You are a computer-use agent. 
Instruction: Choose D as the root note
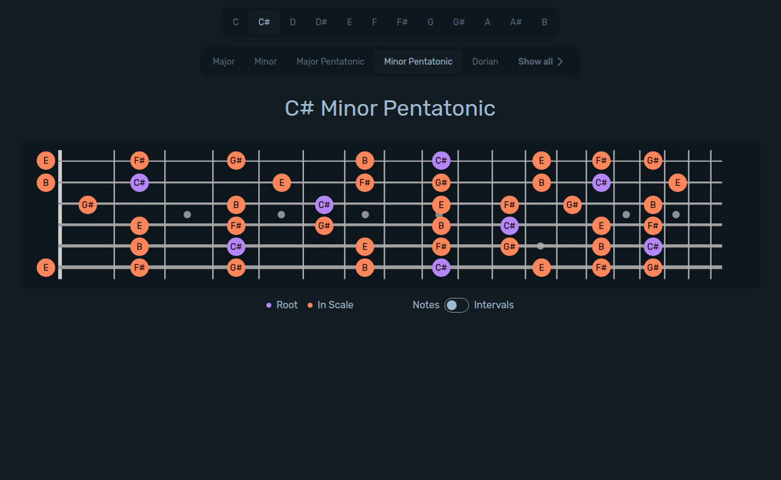pyautogui.click(x=293, y=22)
